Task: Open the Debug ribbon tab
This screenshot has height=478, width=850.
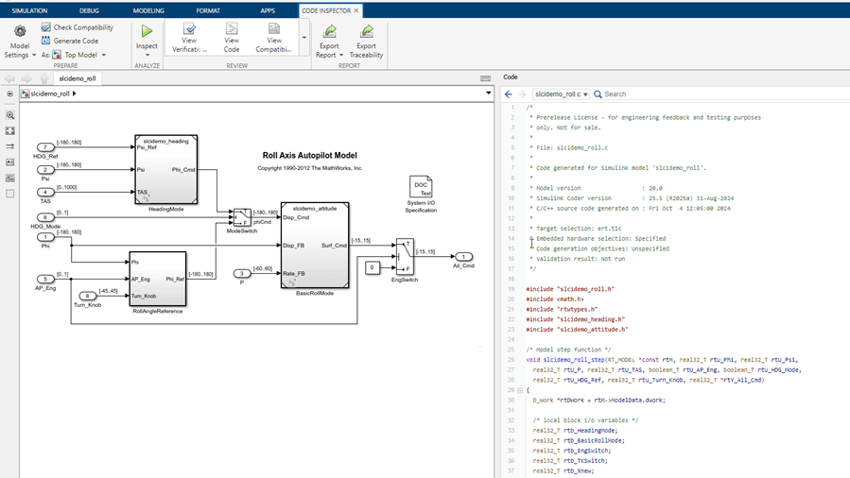Action: pyautogui.click(x=89, y=10)
